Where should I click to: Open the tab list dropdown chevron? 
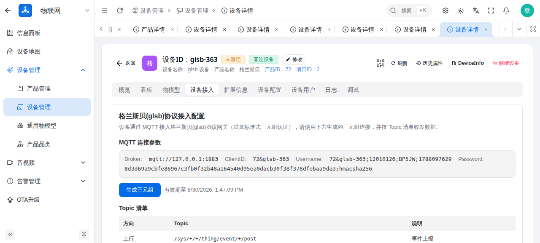click(519, 29)
